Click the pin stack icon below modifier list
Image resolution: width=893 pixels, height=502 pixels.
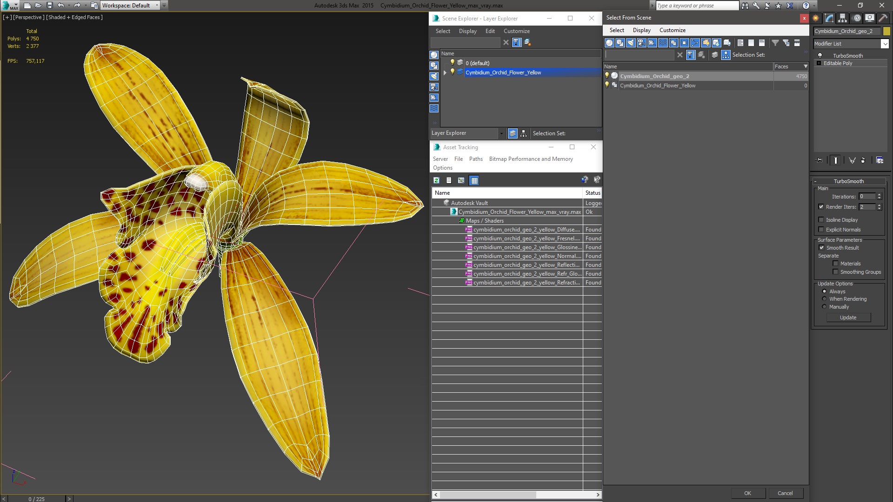tap(820, 160)
